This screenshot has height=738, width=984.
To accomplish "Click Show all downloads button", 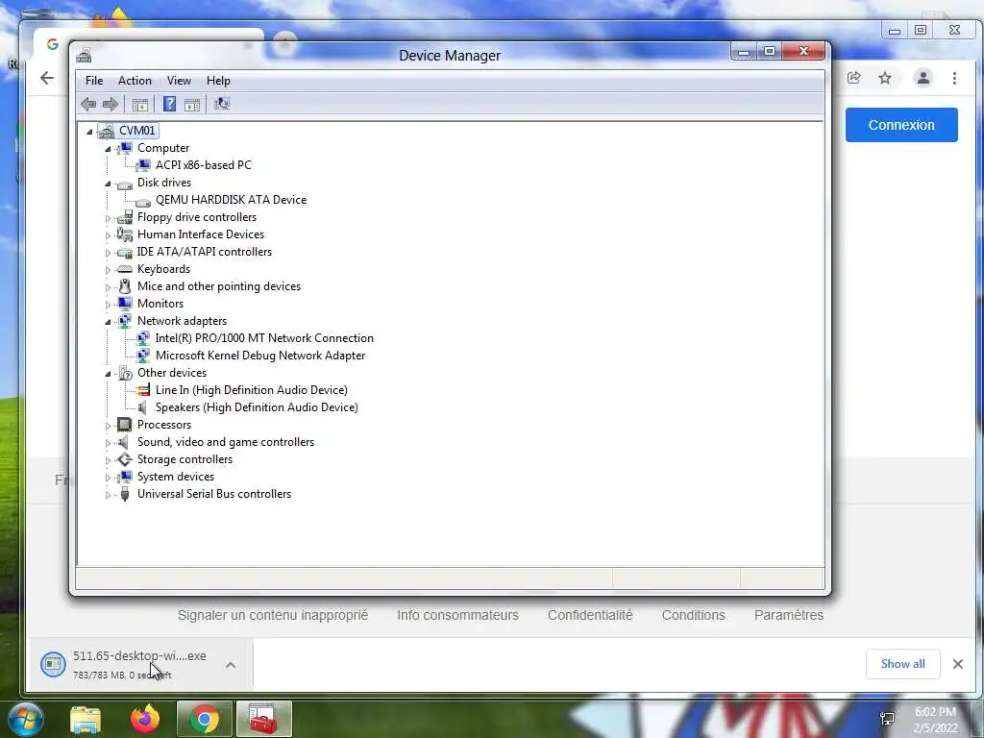I will 902,664.
